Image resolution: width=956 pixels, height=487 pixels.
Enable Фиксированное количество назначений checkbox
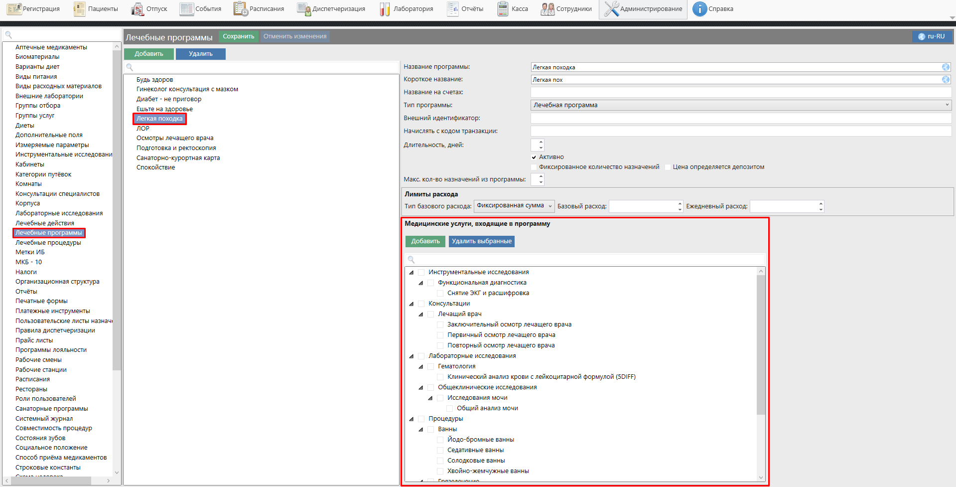click(534, 167)
